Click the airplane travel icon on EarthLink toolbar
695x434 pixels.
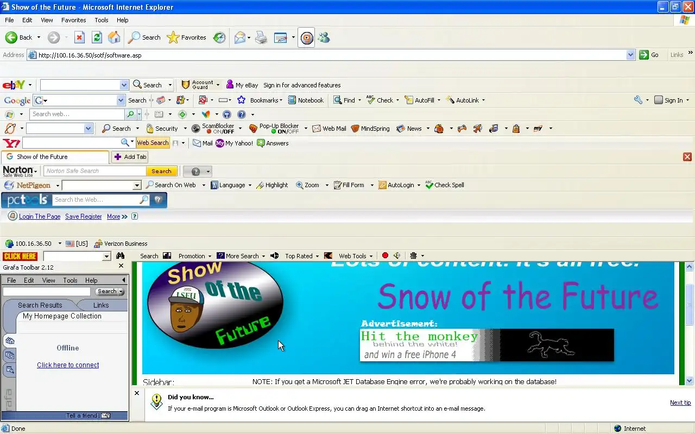click(477, 129)
